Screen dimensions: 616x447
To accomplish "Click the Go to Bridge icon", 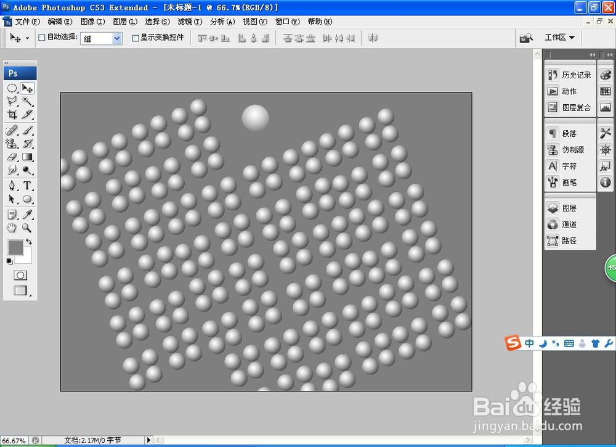I will tap(526, 38).
